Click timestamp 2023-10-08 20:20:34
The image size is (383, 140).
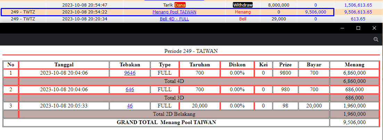click(85, 19)
